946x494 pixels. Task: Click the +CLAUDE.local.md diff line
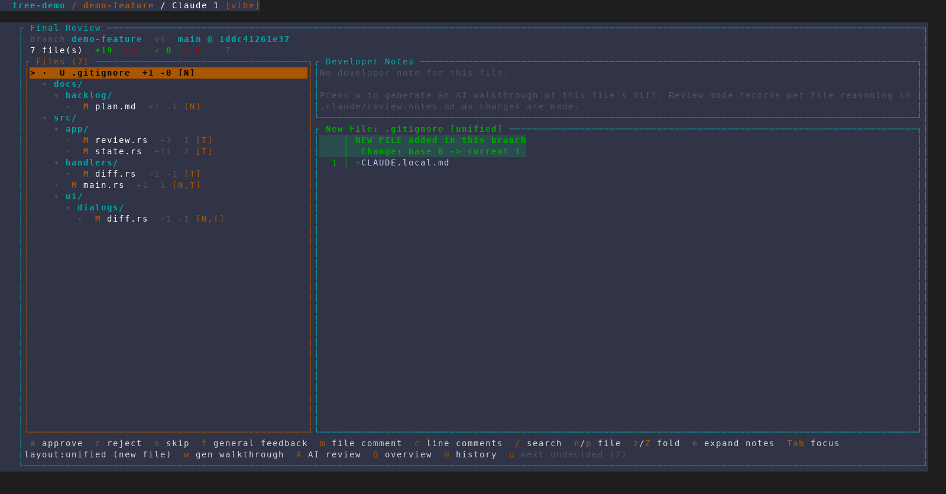(402, 162)
